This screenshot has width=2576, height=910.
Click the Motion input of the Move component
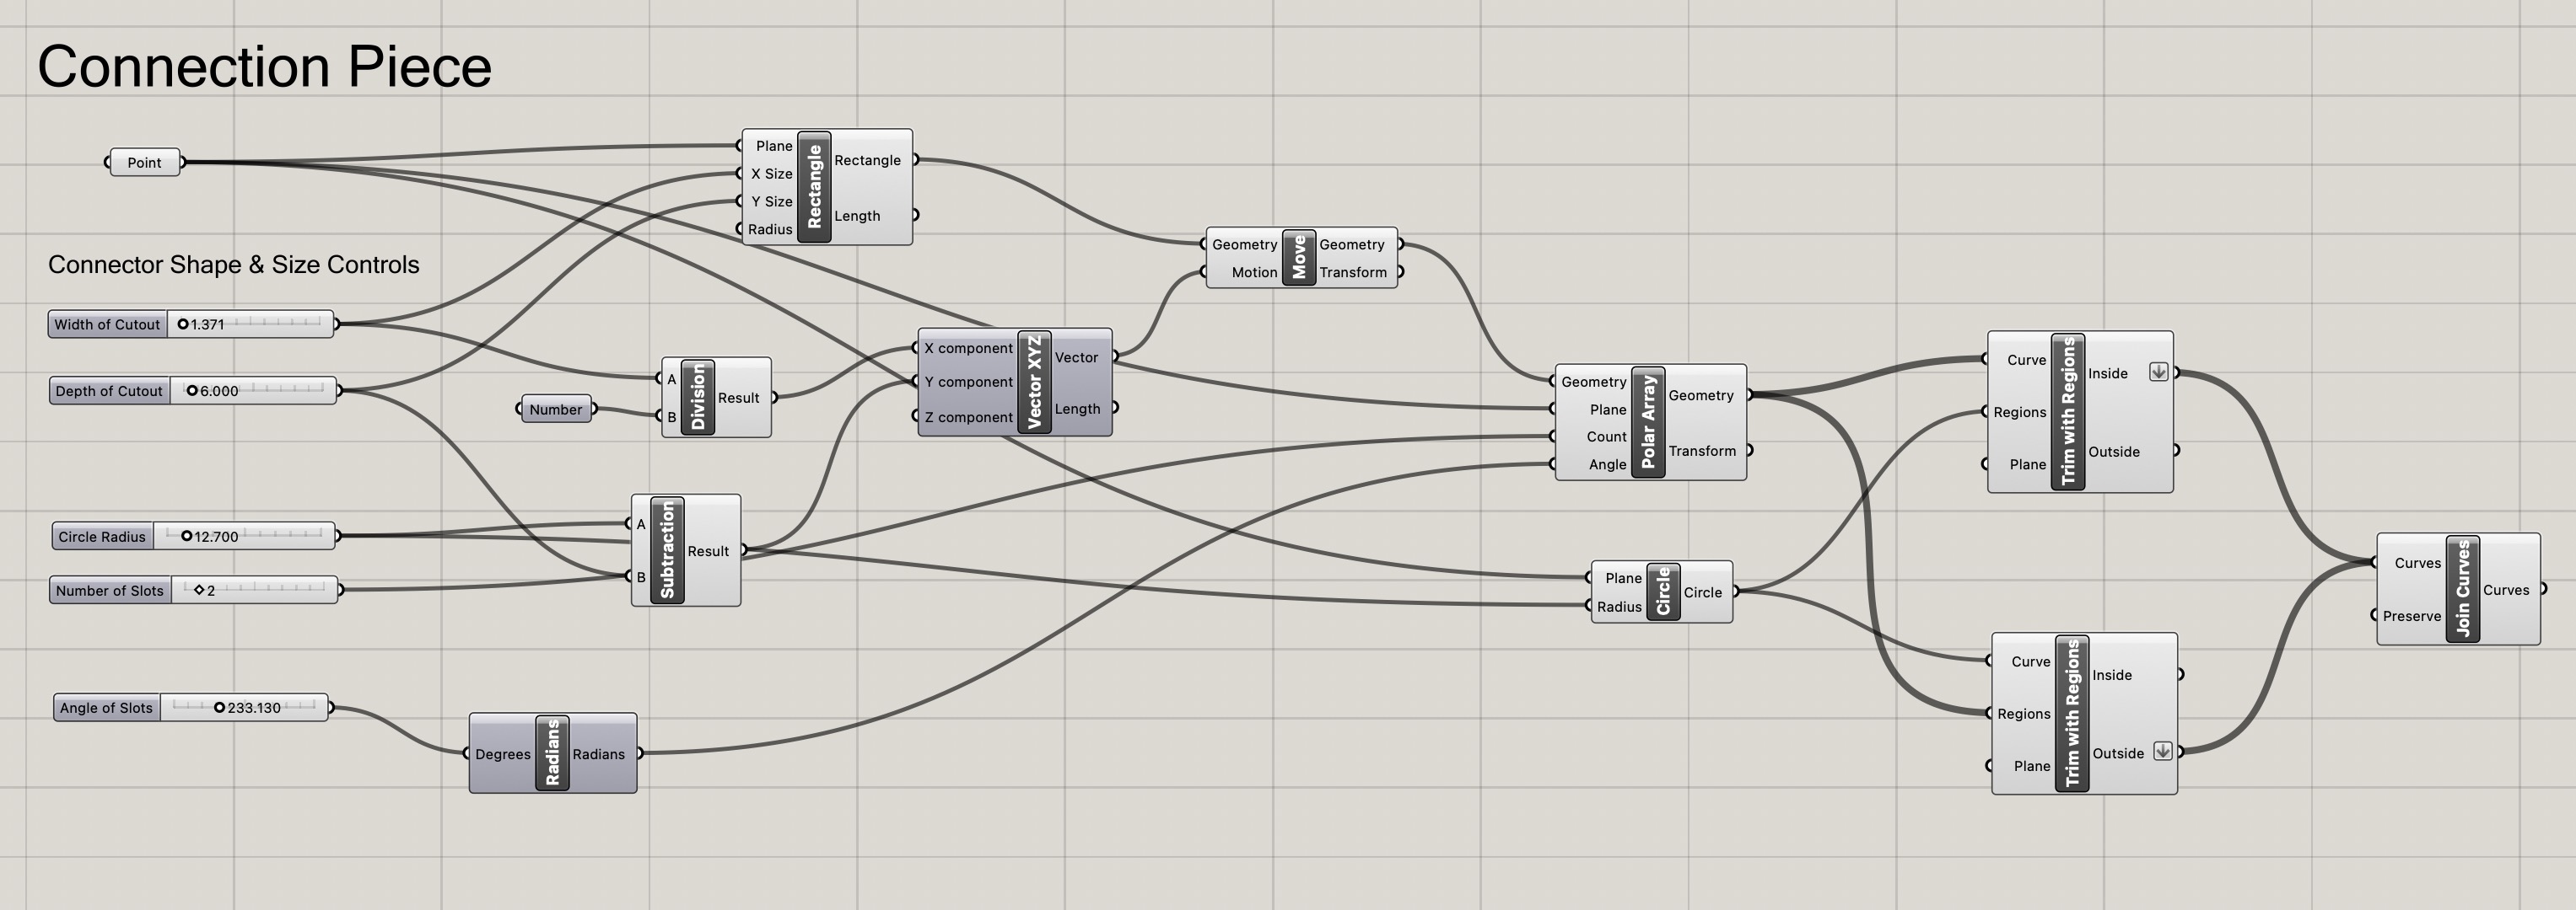tap(1254, 271)
